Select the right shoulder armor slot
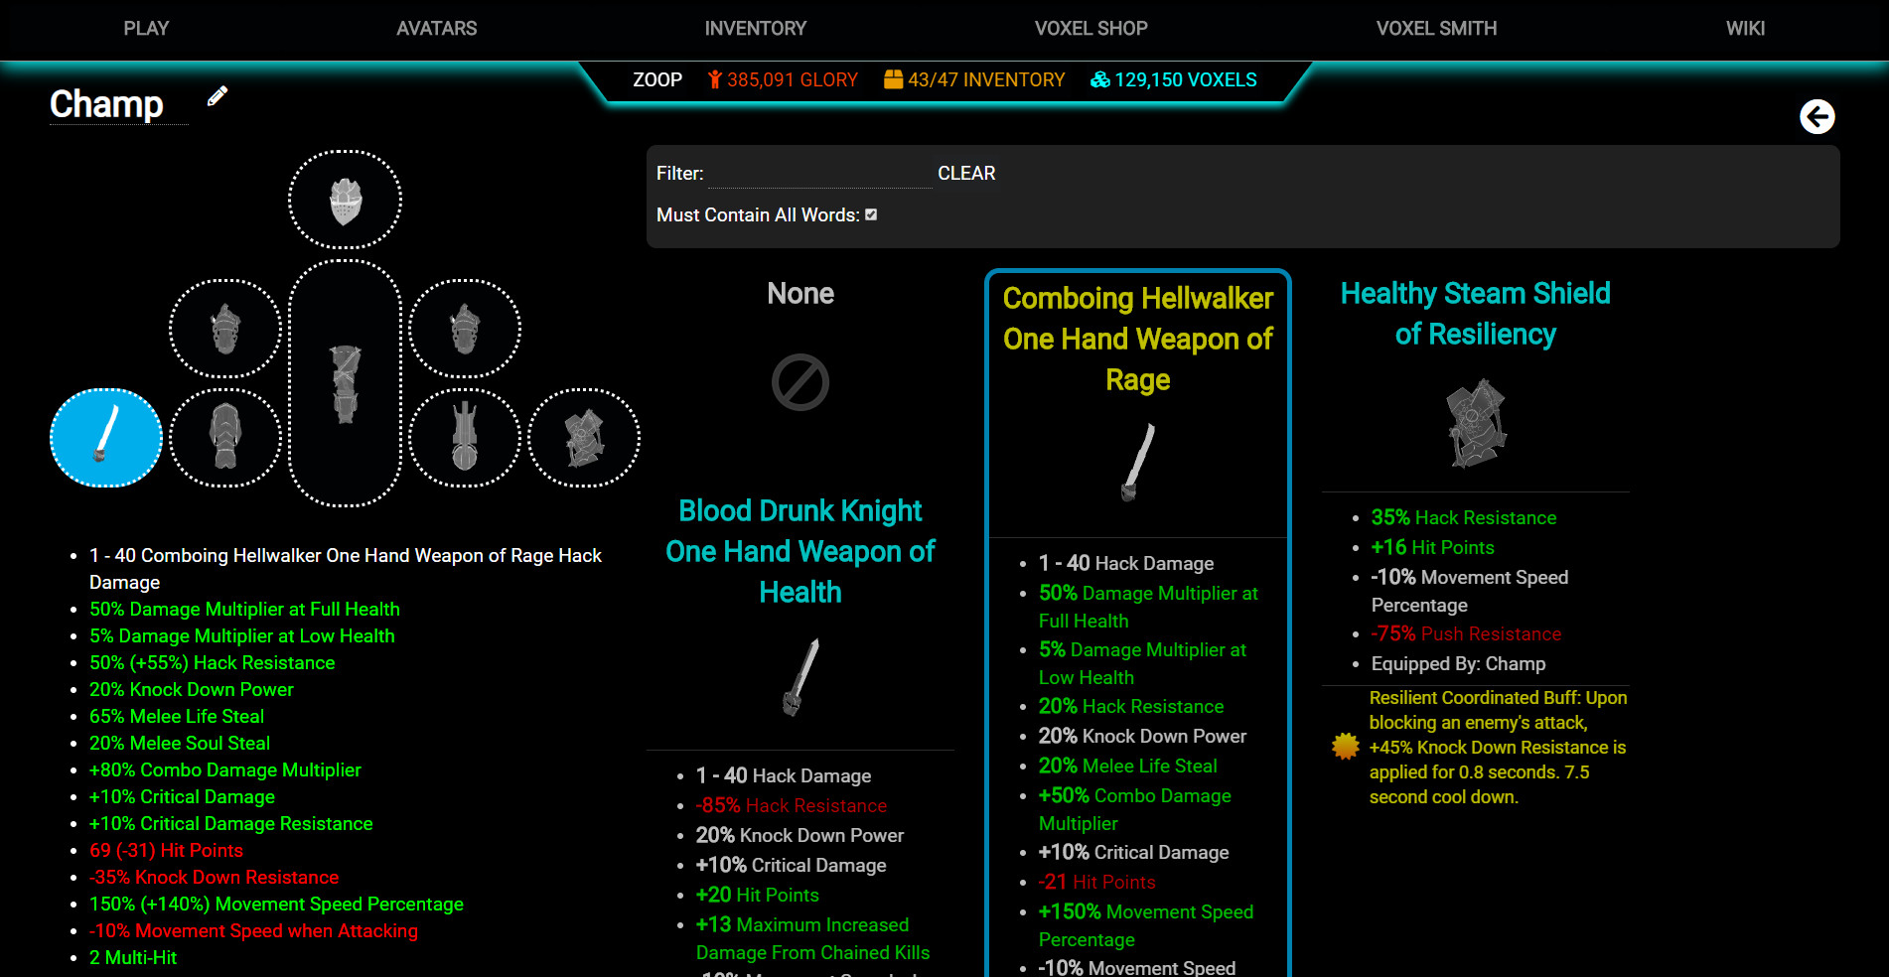 (465, 329)
